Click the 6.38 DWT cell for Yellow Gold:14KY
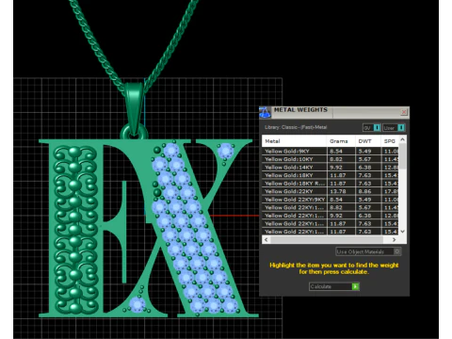The width and height of the screenshot is (452, 339). [368, 168]
